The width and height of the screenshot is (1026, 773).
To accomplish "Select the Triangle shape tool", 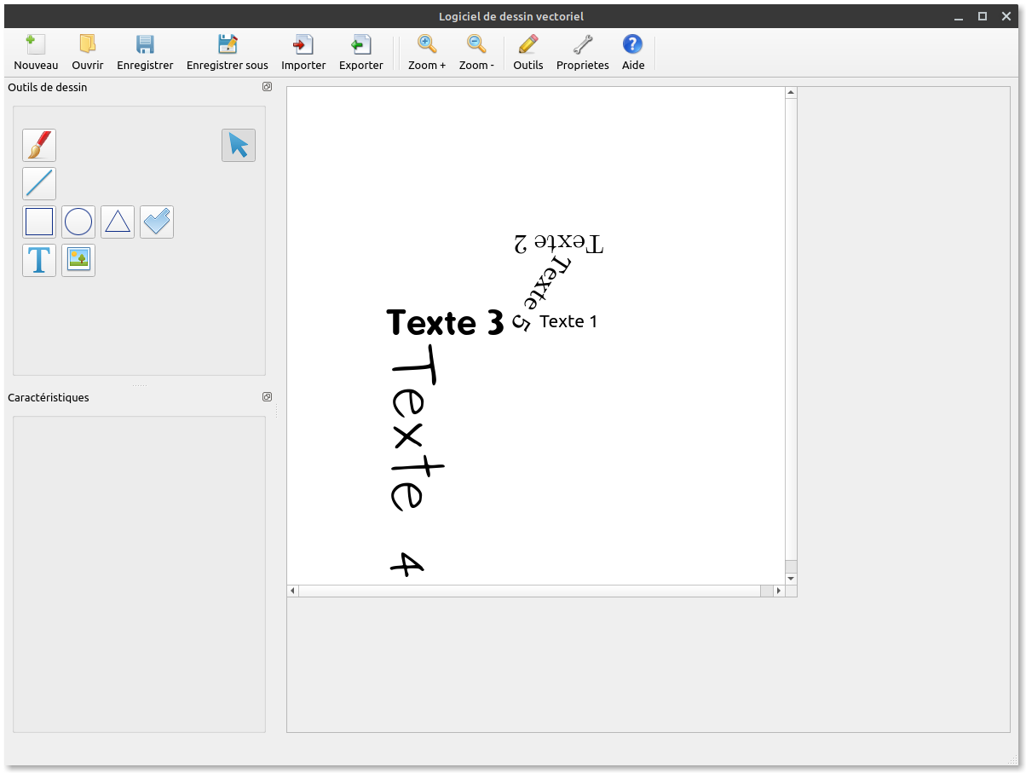I will tap(117, 221).
